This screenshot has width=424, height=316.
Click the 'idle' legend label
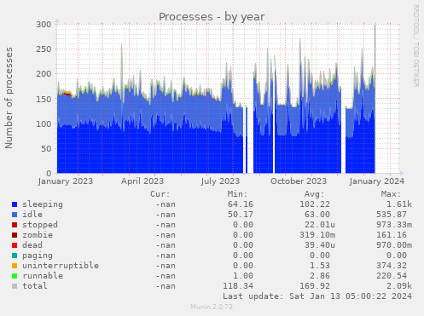32,215
